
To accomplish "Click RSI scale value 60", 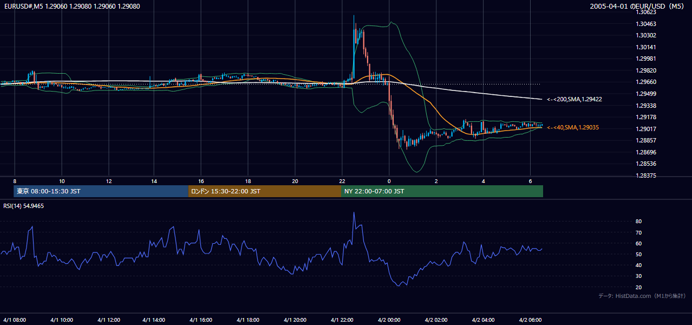I will coord(639,243).
